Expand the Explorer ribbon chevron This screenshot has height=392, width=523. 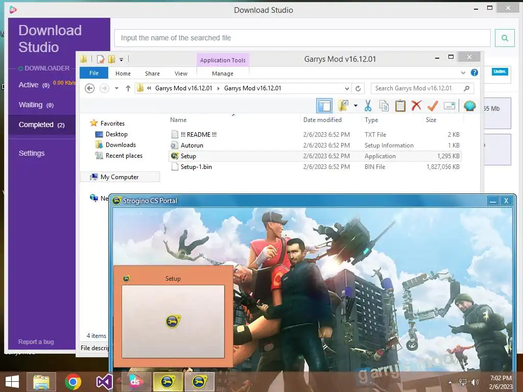[x=463, y=72]
